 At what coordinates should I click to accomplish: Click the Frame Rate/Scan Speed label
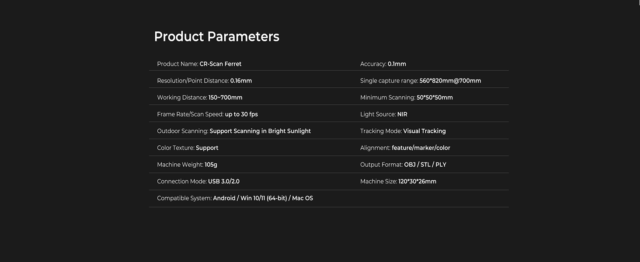tap(190, 114)
